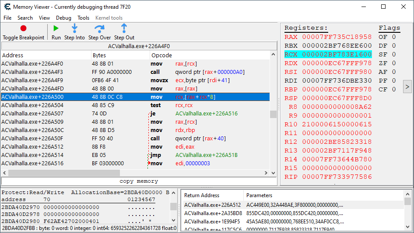
Task: Toggle the CF flag value
Action: (x=394, y=90)
